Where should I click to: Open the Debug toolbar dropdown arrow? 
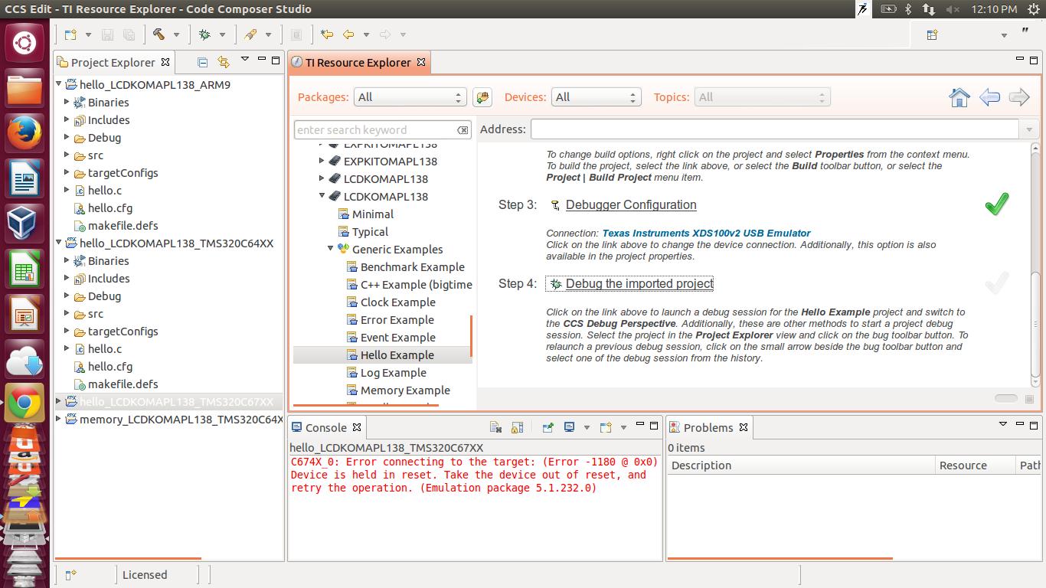coord(222,34)
